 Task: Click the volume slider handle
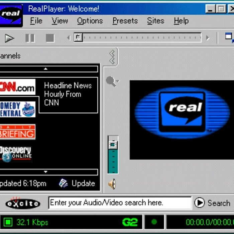(x=113, y=144)
